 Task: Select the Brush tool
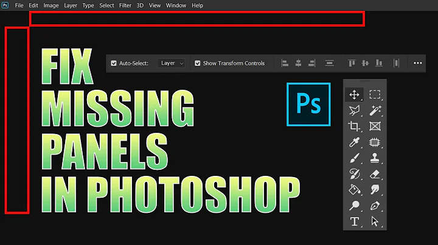click(354, 158)
